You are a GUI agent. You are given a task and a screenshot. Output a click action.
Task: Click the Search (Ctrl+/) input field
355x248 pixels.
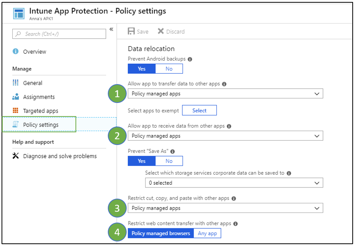point(59,34)
